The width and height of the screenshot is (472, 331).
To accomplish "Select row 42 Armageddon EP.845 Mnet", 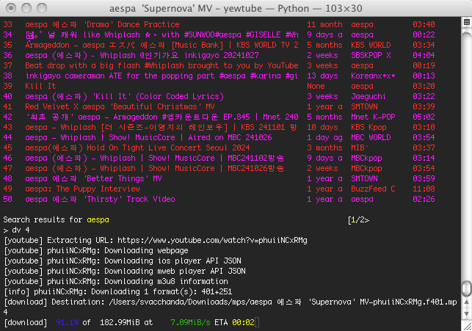I will 219,117.
